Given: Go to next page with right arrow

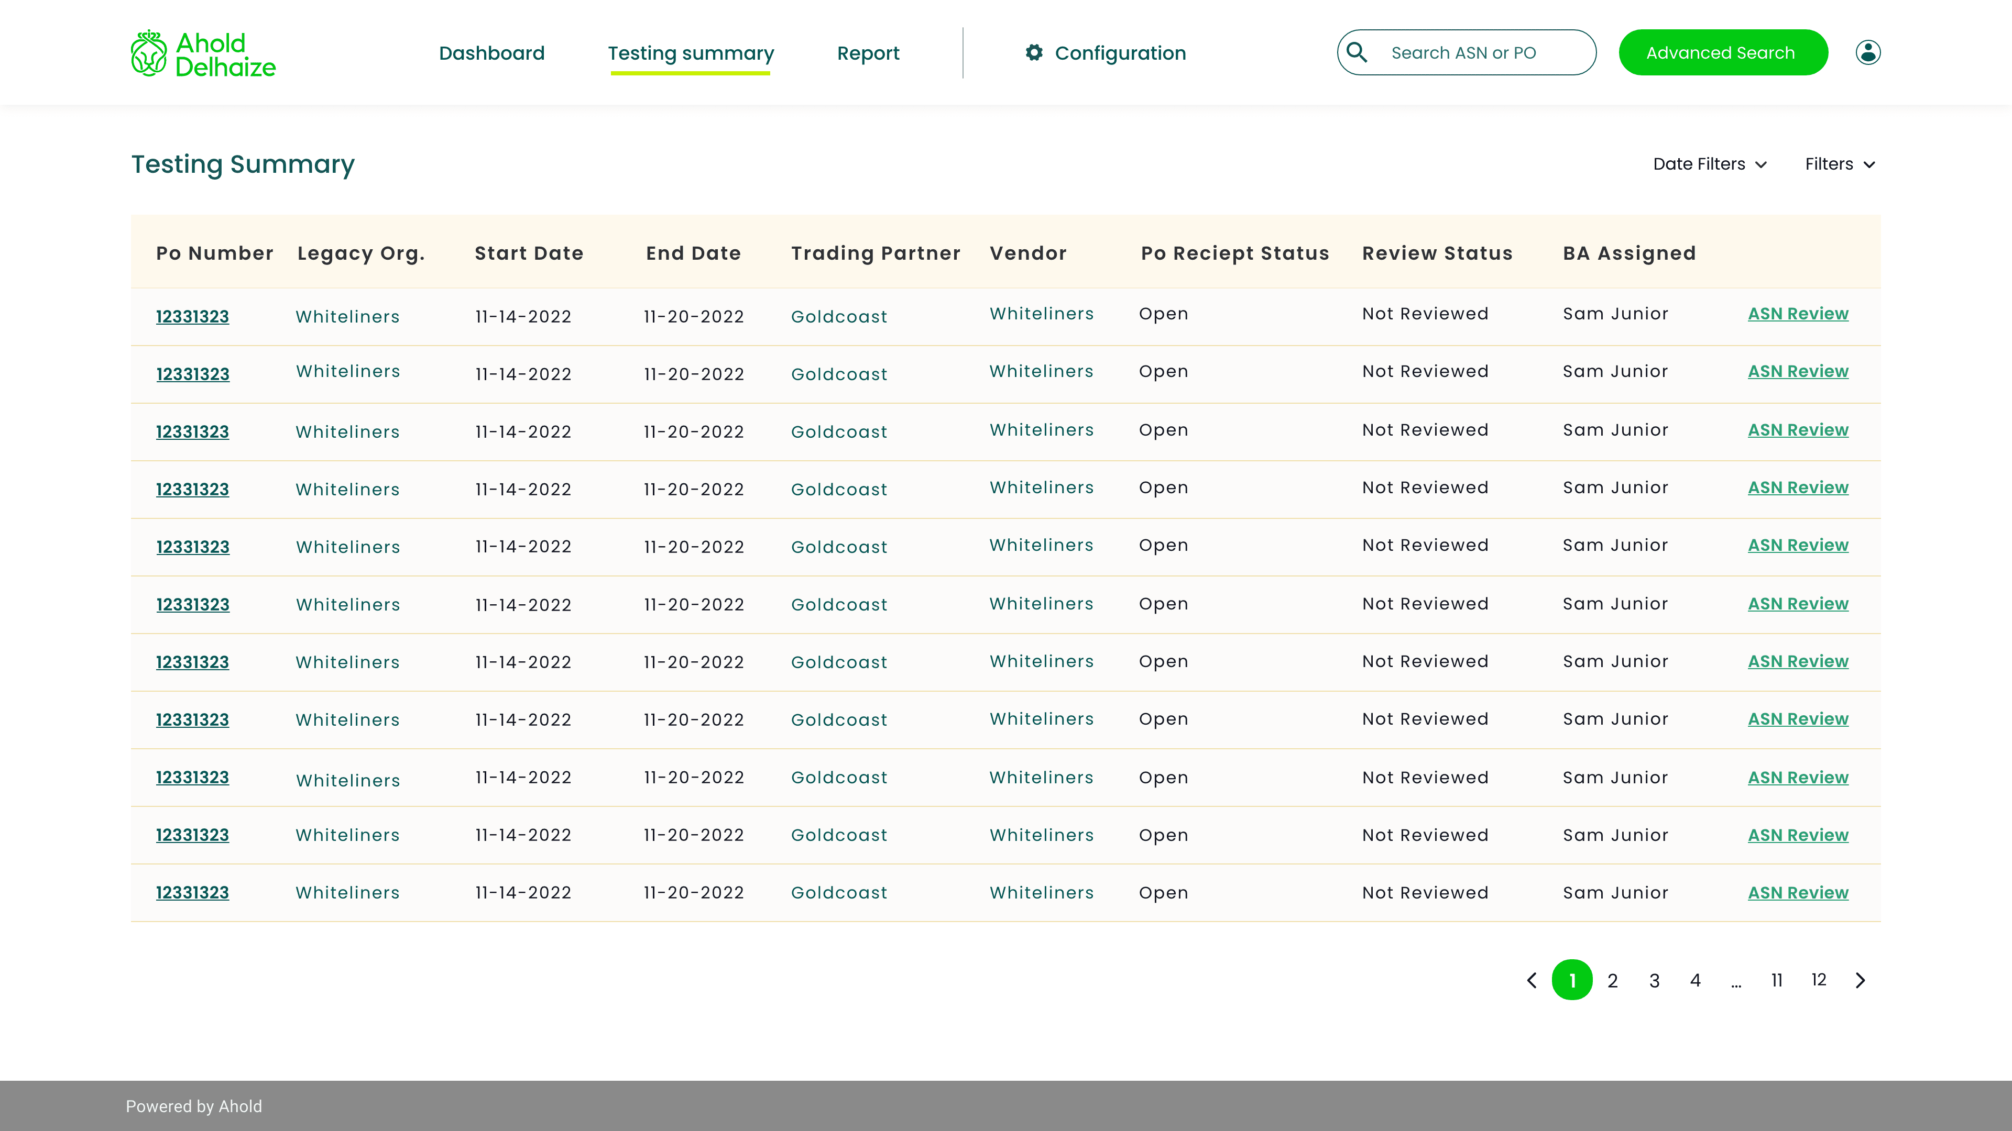Looking at the screenshot, I should [1861, 980].
